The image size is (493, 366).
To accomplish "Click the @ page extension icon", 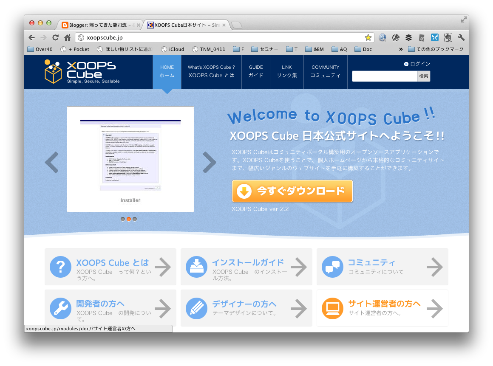I will pos(422,38).
